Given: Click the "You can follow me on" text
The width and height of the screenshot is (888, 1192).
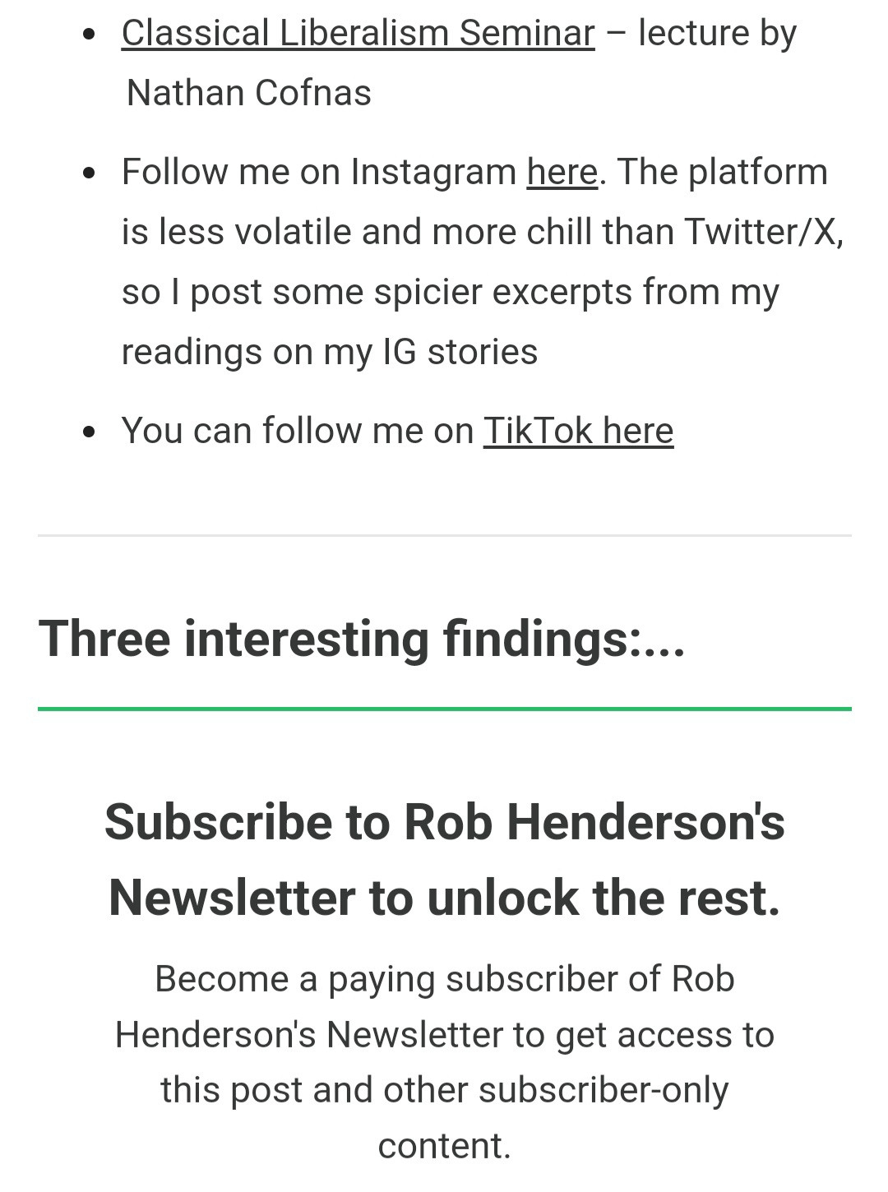Looking at the screenshot, I should 298,431.
